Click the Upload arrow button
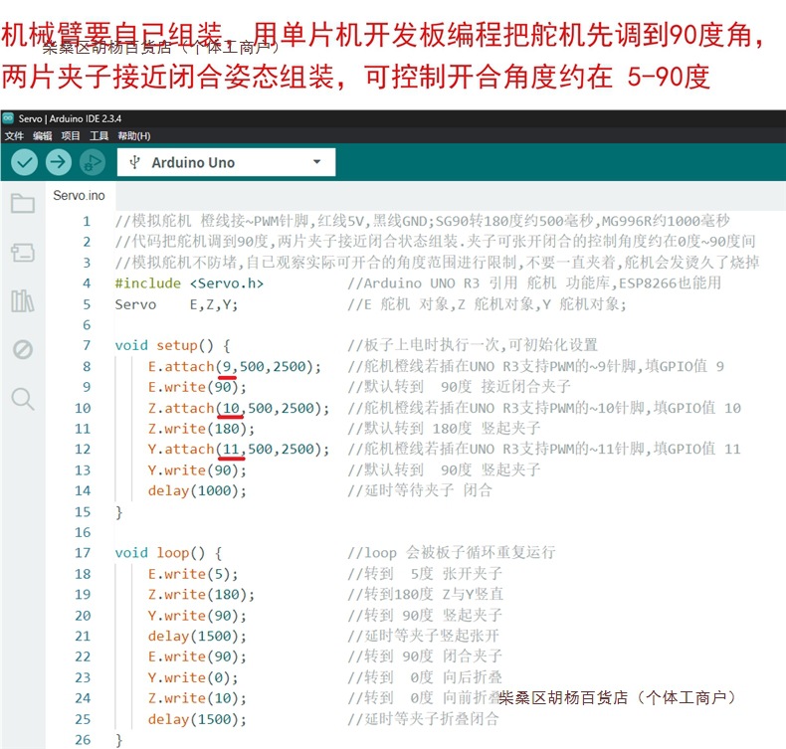Viewport: 786px width, 749px height. 58,162
